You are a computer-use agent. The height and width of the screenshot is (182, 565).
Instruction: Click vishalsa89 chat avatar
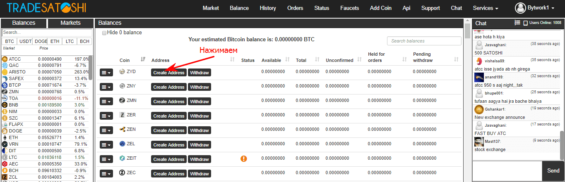click(x=479, y=61)
